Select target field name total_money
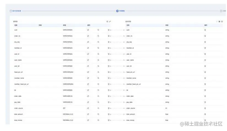227x131 pixels. pos(130,120)
